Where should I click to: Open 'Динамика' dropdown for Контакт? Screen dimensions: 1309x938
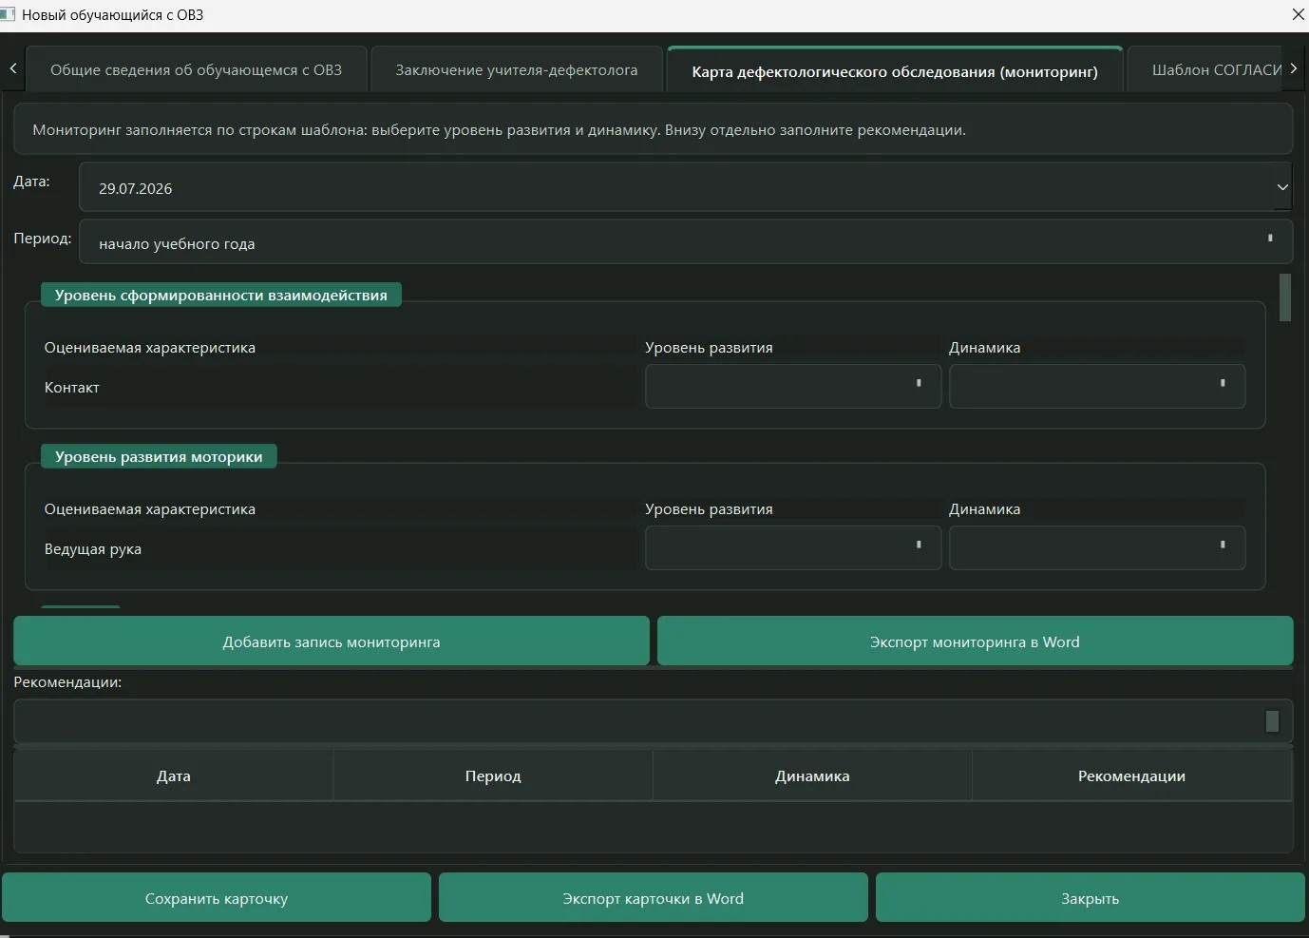click(x=1097, y=386)
